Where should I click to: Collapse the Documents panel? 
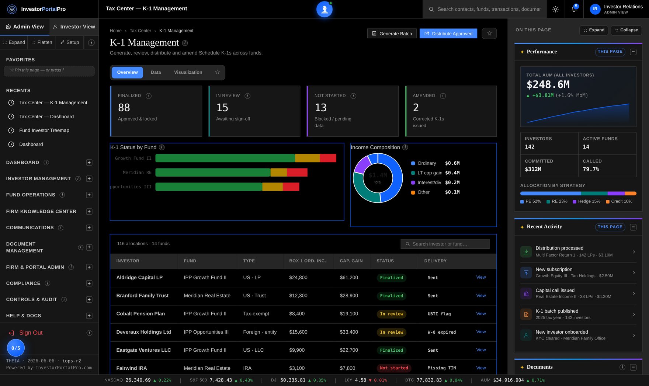pyautogui.click(x=633, y=367)
